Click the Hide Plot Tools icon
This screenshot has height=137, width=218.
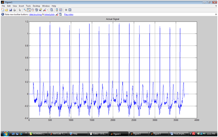(x=66, y=10)
